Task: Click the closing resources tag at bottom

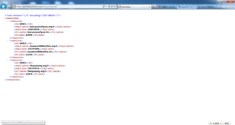Action: click(x=13, y=80)
